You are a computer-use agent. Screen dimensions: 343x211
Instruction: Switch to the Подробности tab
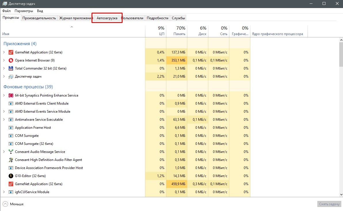point(157,18)
